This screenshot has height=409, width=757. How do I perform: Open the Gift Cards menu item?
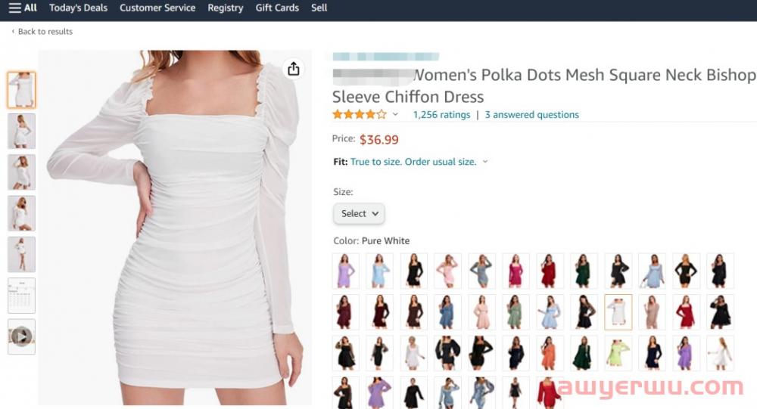point(277,8)
